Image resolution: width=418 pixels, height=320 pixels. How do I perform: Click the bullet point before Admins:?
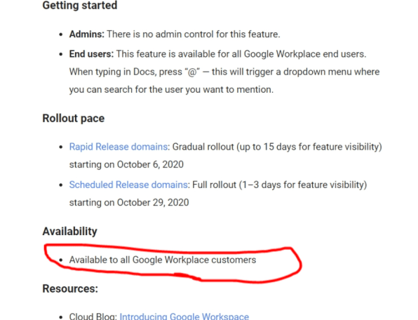coord(61,34)
